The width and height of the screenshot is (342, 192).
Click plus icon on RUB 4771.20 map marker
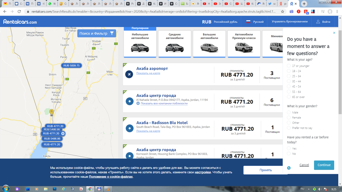coord(63,133)
